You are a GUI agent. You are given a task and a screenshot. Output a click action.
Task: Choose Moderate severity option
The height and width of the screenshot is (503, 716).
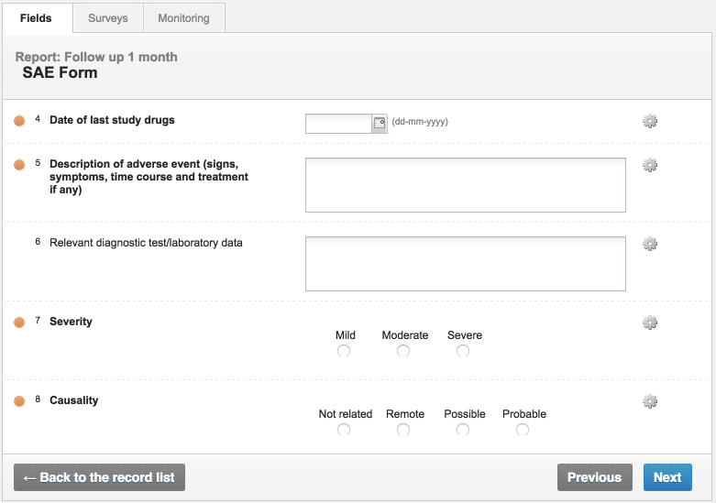click(x=403, y=351)
